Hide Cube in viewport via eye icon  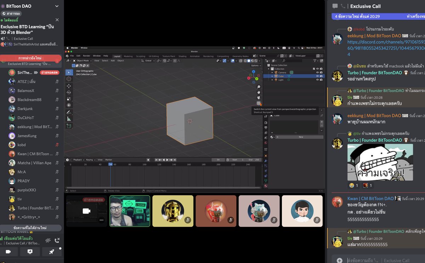(317, 76)
